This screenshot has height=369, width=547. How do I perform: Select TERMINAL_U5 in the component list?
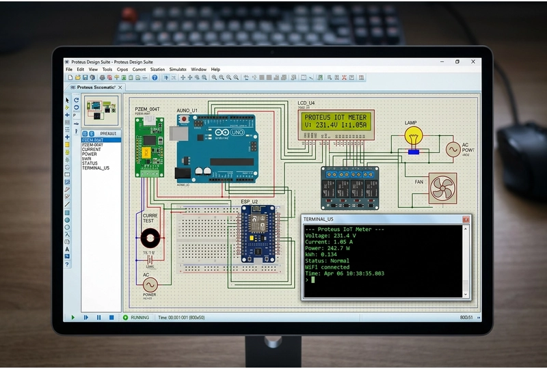pyautogui.click(x=96, y=168)
